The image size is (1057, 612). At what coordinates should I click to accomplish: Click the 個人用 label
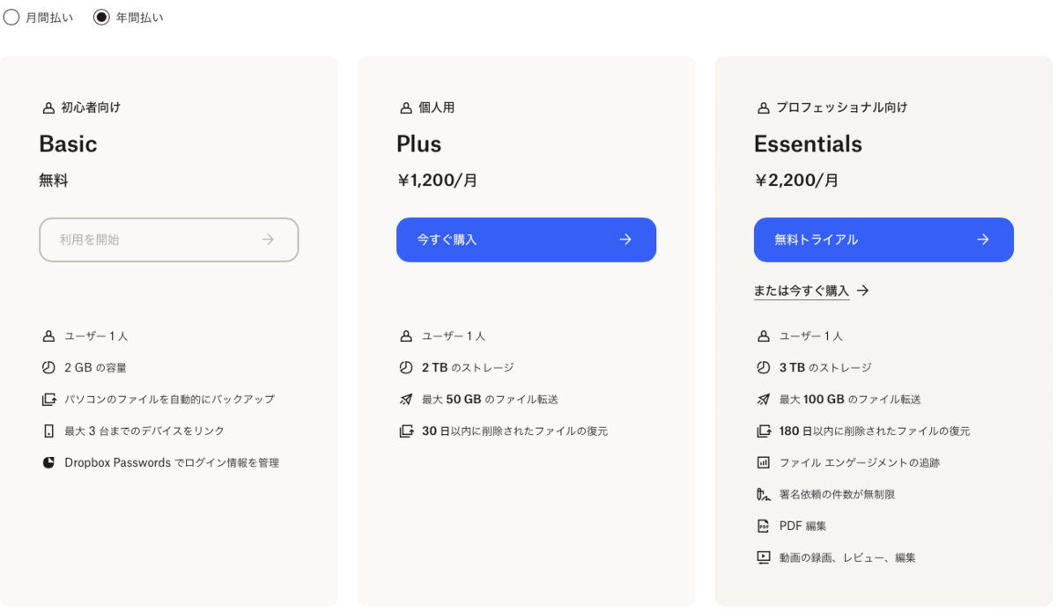pyautogui.click(x=437, y=107)
